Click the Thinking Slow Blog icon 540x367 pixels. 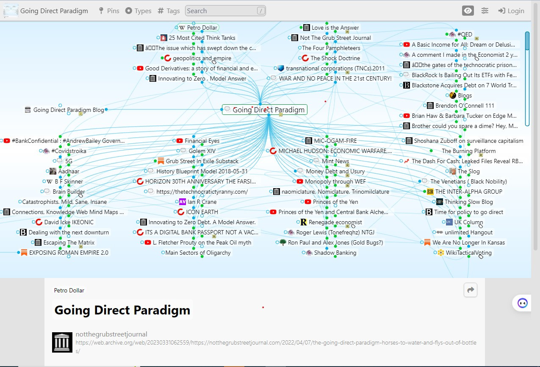pos(440,202)
